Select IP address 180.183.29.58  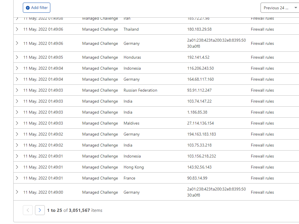199,29
